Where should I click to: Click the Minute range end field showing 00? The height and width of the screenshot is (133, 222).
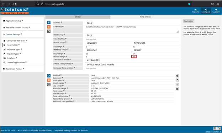pos(134,57)
